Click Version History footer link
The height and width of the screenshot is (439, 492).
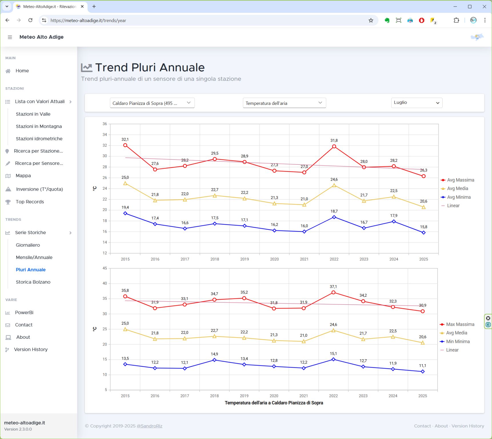coord(468,426)
